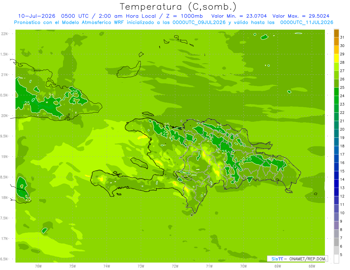This screenshot has width=350, height=270.
Task: Click the legend label '17'
Action: [x=342, y=154]
